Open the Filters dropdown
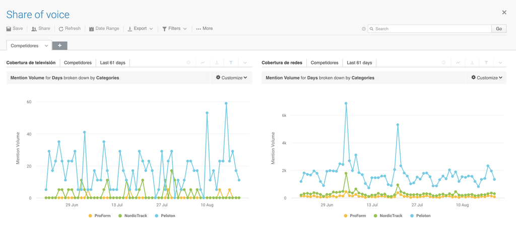Screen dimensions: 516x225 (174, 29)
